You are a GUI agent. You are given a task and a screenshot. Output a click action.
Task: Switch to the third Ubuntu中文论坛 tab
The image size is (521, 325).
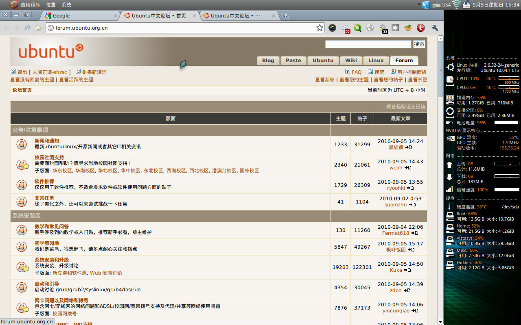click(x=240, y=16)
